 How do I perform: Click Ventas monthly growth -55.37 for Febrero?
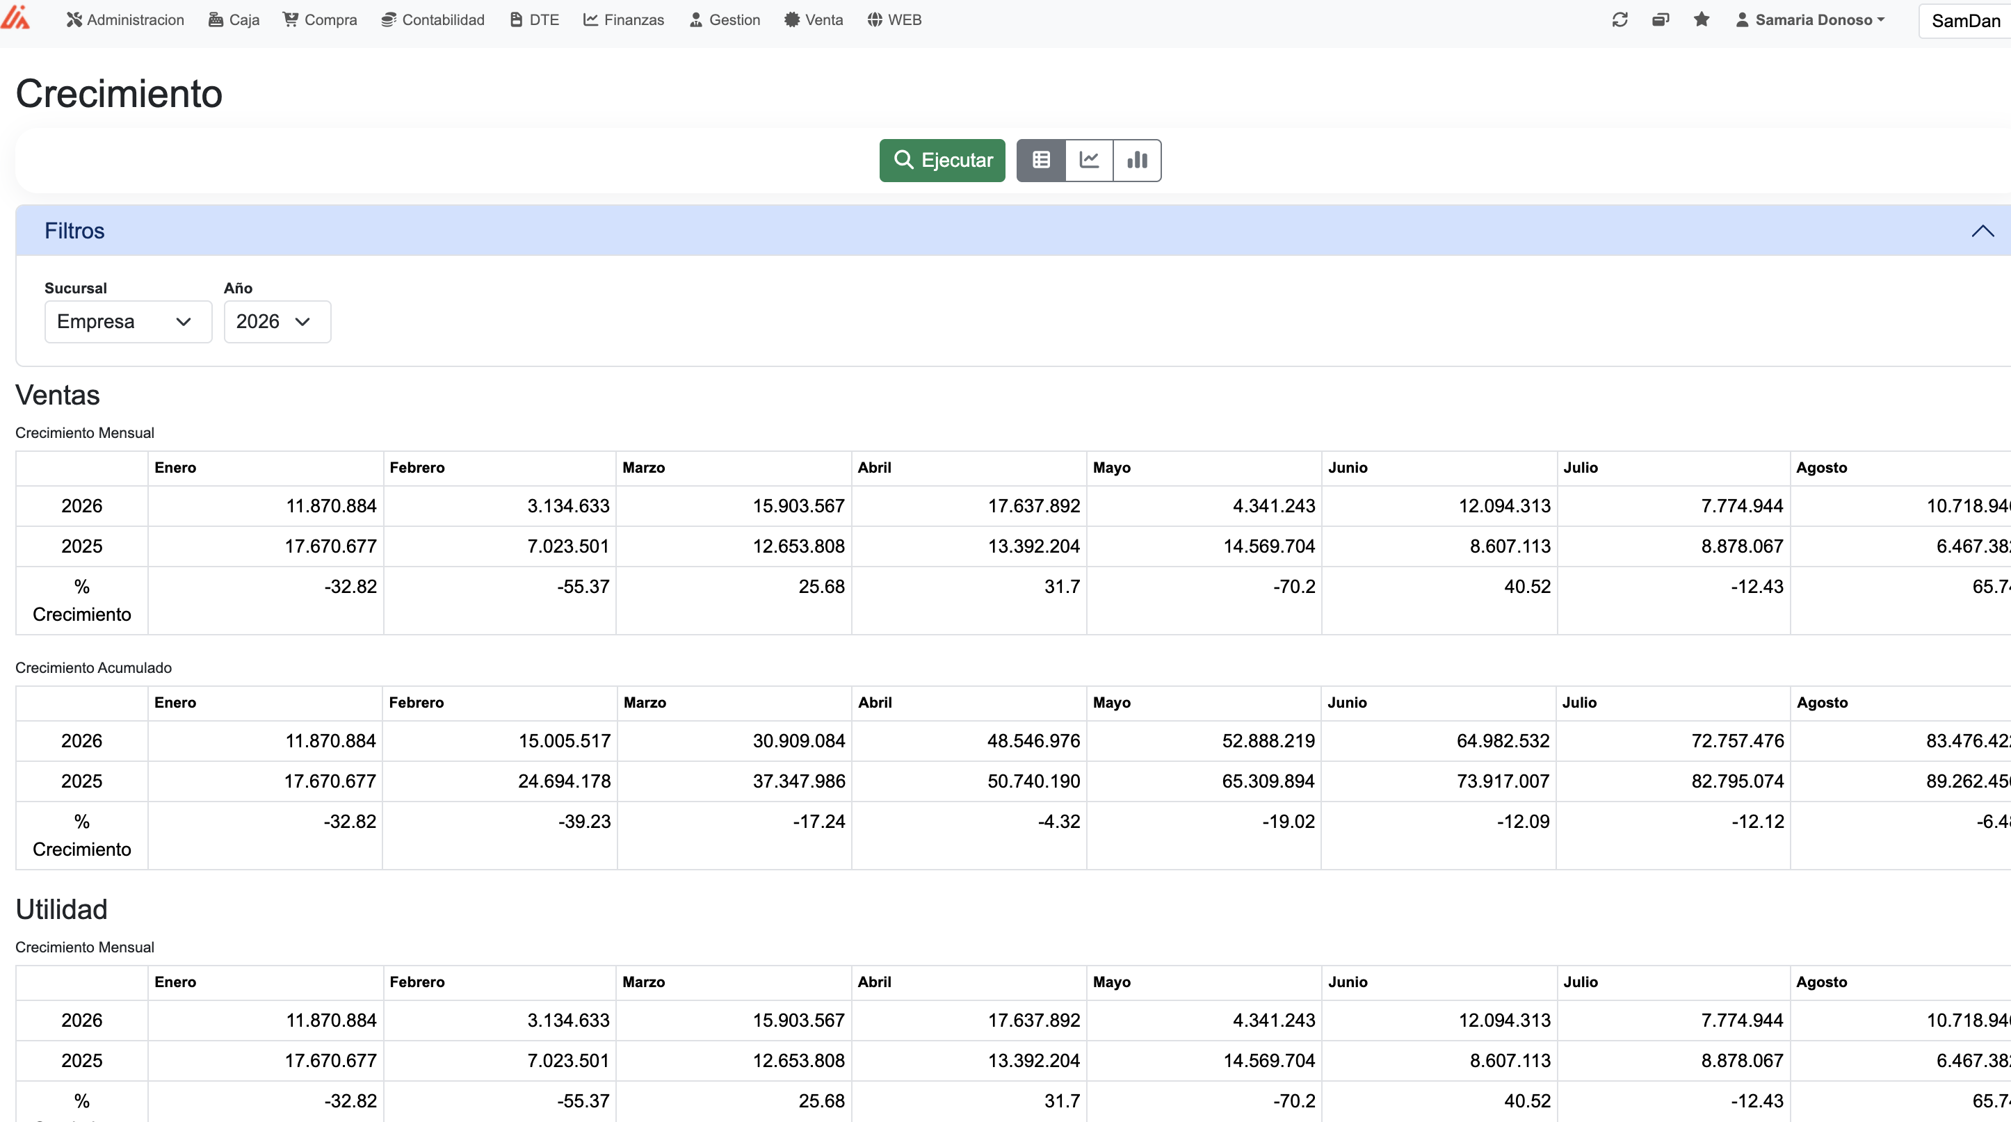[583, 586]
